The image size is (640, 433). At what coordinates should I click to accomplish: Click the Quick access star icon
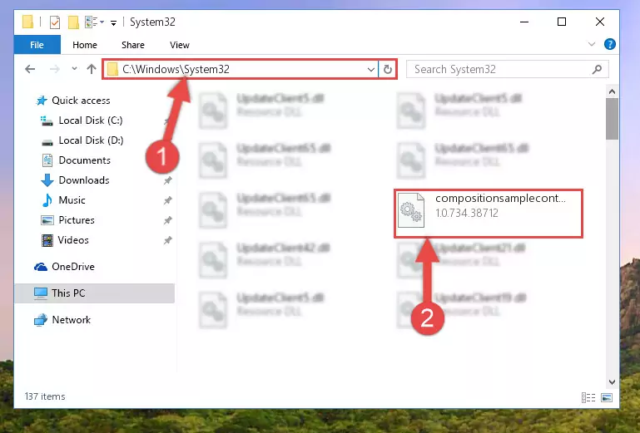click(x=42, y=101)
